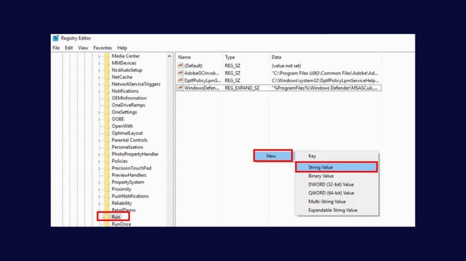Click the tree pane scroll up arrow
The image size is (466, 261).
pyautogui.click(x=169, y=56)
